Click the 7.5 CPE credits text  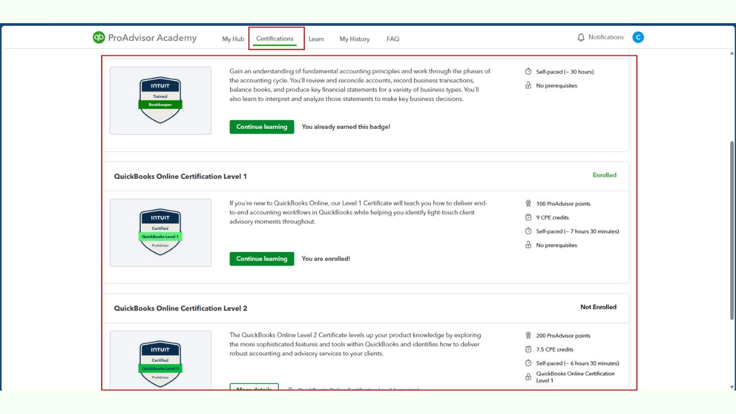555,350
